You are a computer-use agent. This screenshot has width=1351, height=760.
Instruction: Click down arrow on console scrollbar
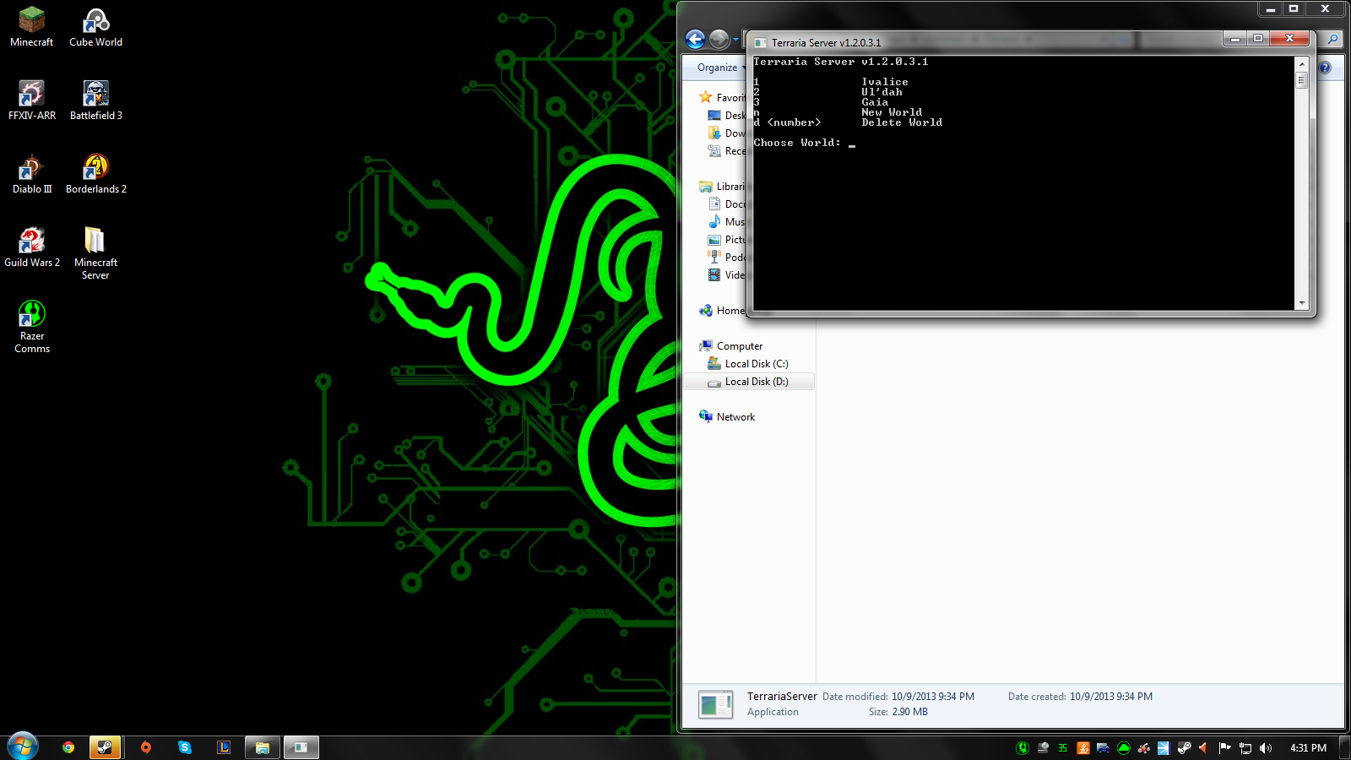[x=1301, y=303]
